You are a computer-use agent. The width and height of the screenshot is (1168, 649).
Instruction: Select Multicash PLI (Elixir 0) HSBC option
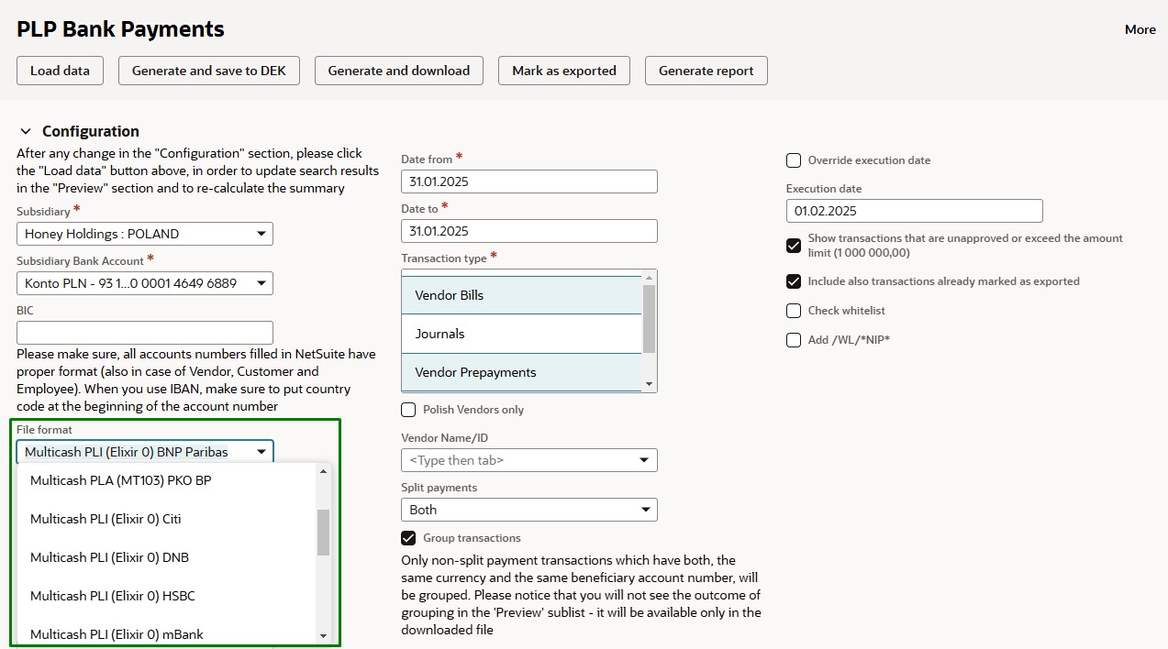point(113,596)
